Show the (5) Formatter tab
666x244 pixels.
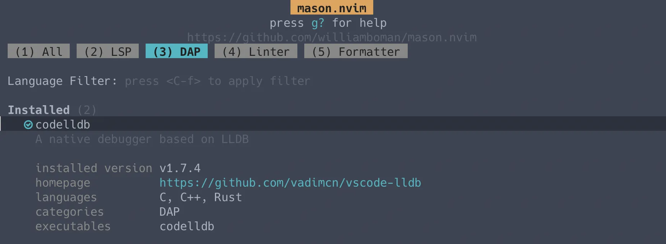pos(356,52)
